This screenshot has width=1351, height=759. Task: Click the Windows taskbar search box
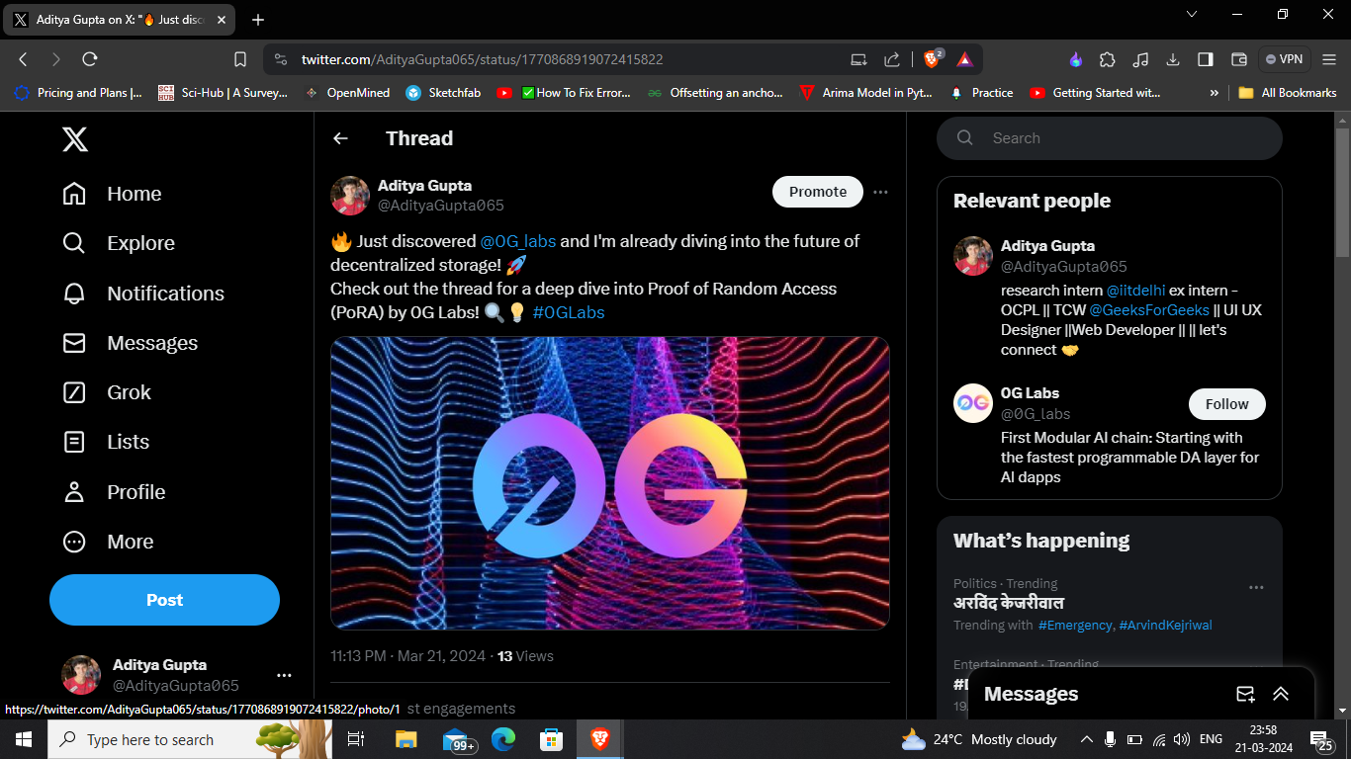190,739
